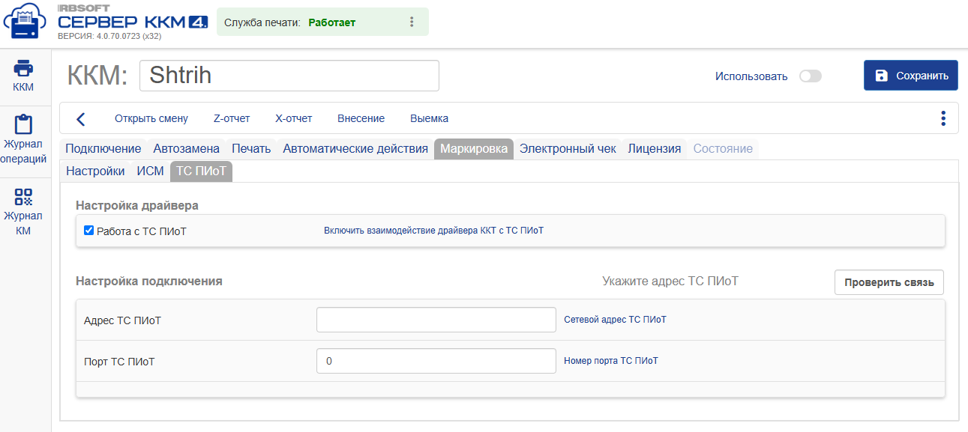Click Выемка in the toolbar
The width and height of the screenshot is (968, 432).
click(430, 118)
